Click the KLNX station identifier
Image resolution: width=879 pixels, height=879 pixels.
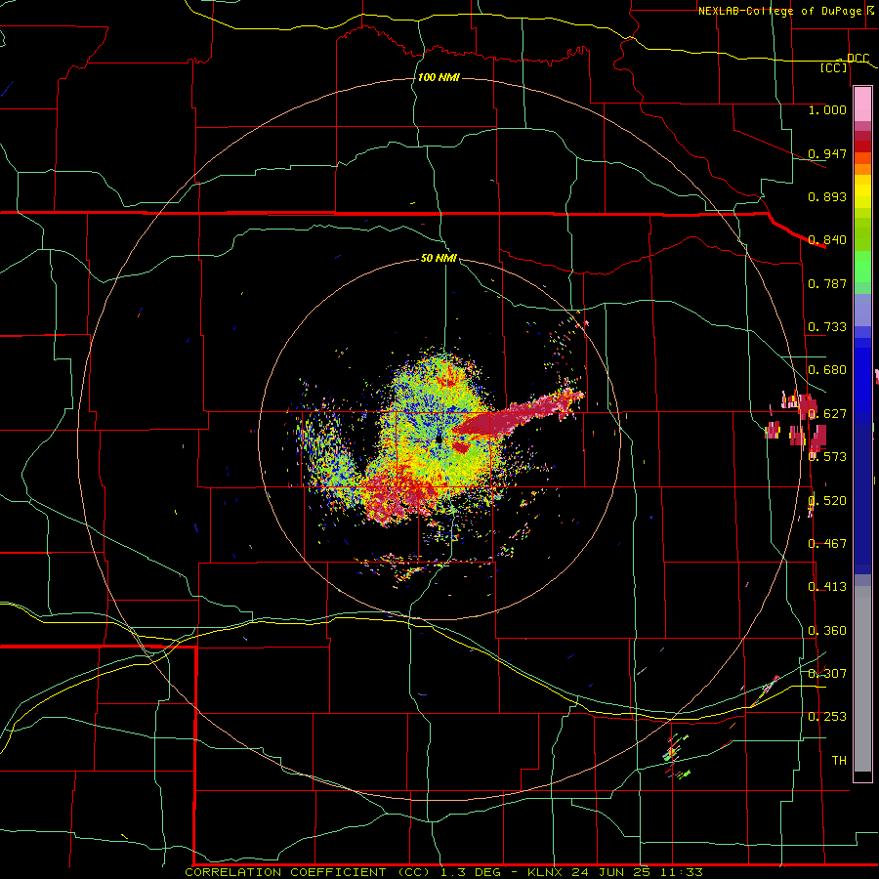547,872
